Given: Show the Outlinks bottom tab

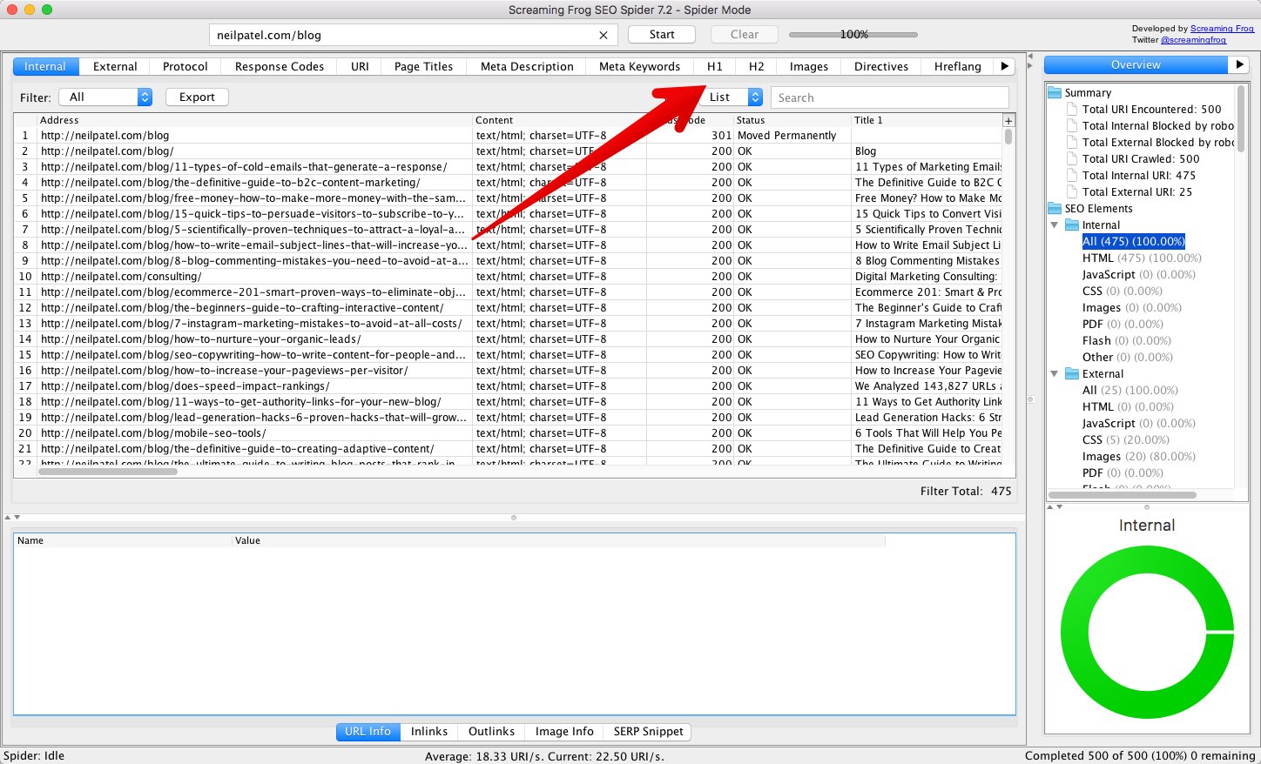Looking at the screenshot, I should [492, 732].
